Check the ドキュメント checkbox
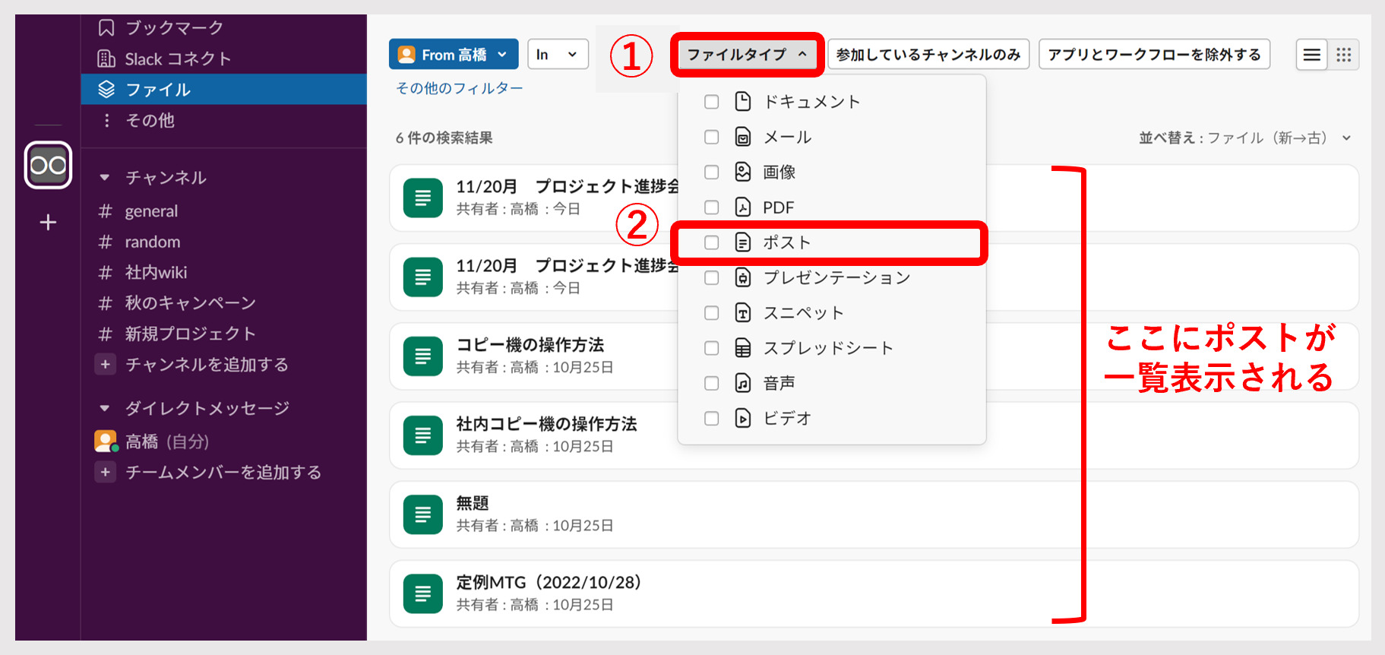 pos(711,102)
